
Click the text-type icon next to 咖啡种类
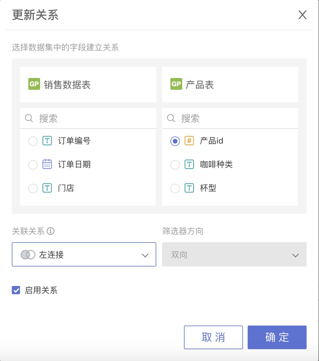[189, 164]
